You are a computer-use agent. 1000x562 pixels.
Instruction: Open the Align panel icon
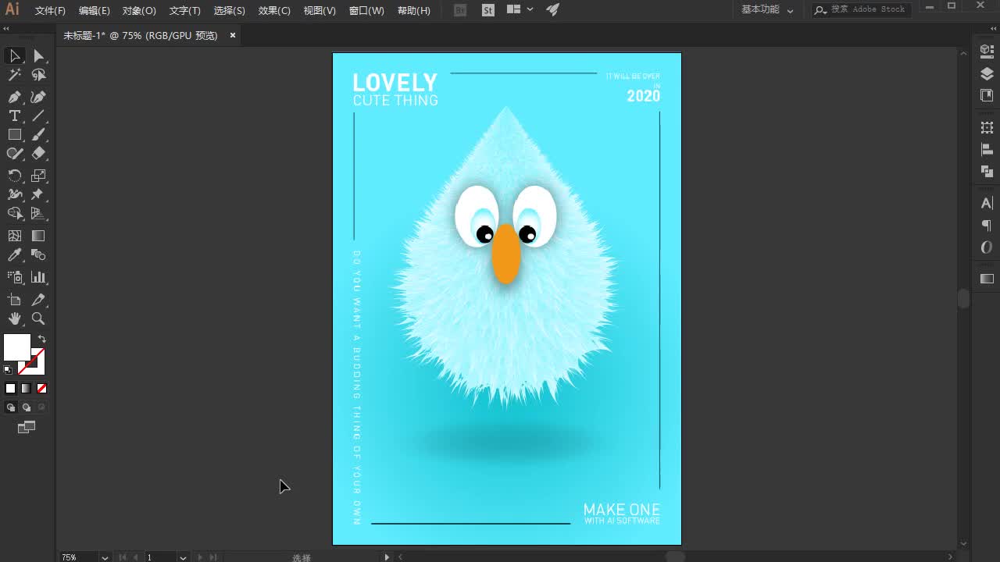pos(987,149)
